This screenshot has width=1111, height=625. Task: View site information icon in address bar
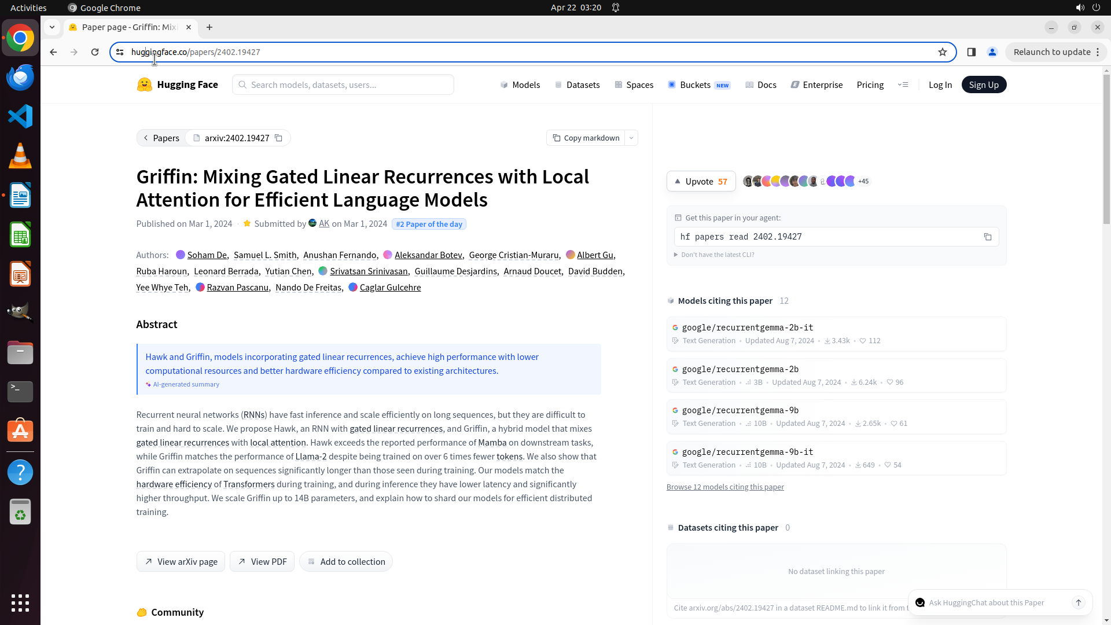point(120,52)
